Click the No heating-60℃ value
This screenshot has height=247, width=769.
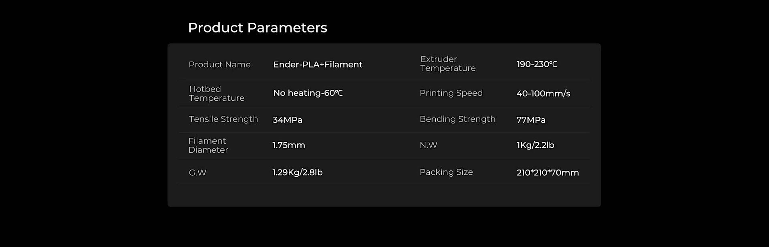pos(308,93)
